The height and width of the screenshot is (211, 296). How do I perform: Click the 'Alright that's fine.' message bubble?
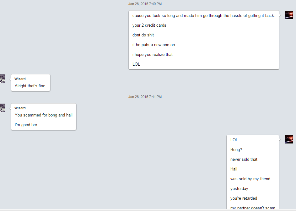(x=30, y=83)
